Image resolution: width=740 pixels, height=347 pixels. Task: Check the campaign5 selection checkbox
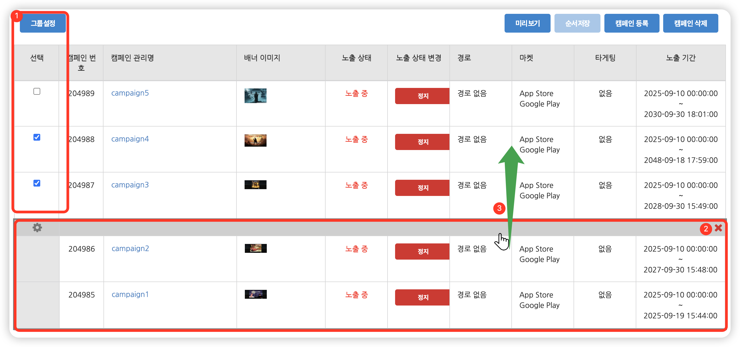click(37, 92)
